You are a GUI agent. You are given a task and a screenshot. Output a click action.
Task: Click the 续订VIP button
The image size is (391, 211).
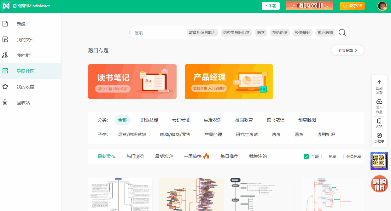tap(352, 6)
